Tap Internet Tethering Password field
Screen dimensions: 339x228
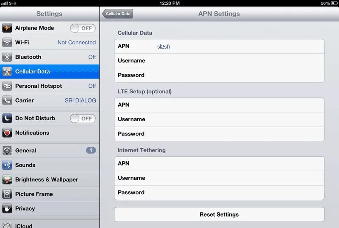click(x=219, y=193)
